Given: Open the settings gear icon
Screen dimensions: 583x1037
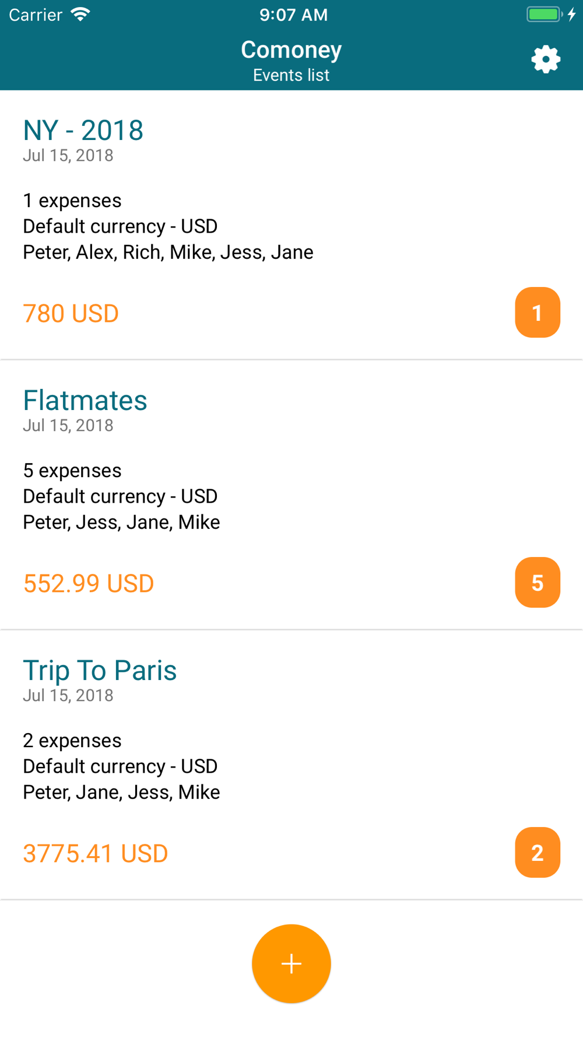Looking at the screenshot, I should pos(546,59).
